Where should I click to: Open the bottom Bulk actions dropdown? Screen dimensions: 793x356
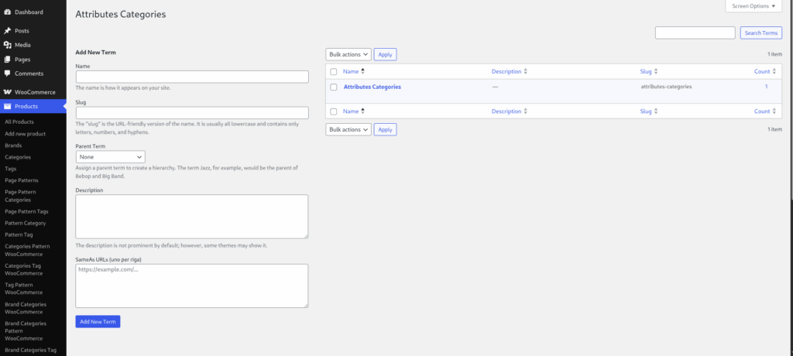pos(348,129)
